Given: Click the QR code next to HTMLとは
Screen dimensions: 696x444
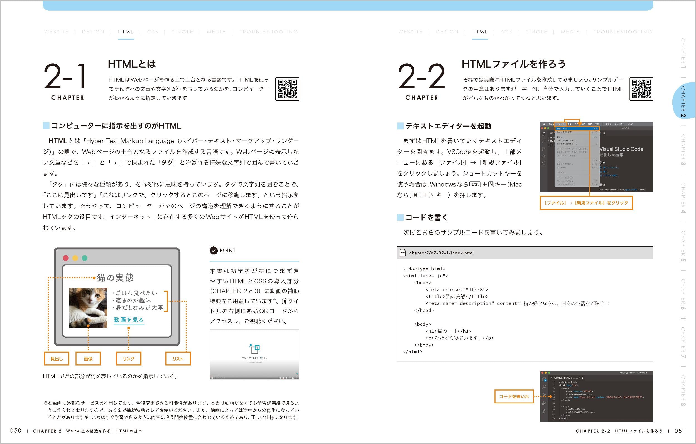Looking at the screenshot, I should point(287,89).
